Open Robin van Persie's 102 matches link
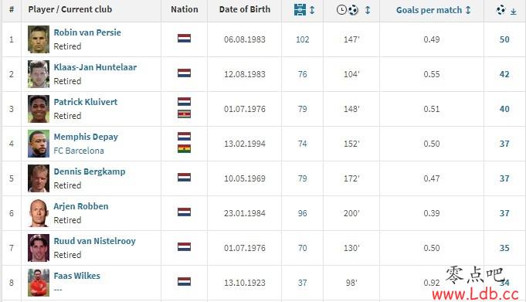 click(x=302, y=39)
